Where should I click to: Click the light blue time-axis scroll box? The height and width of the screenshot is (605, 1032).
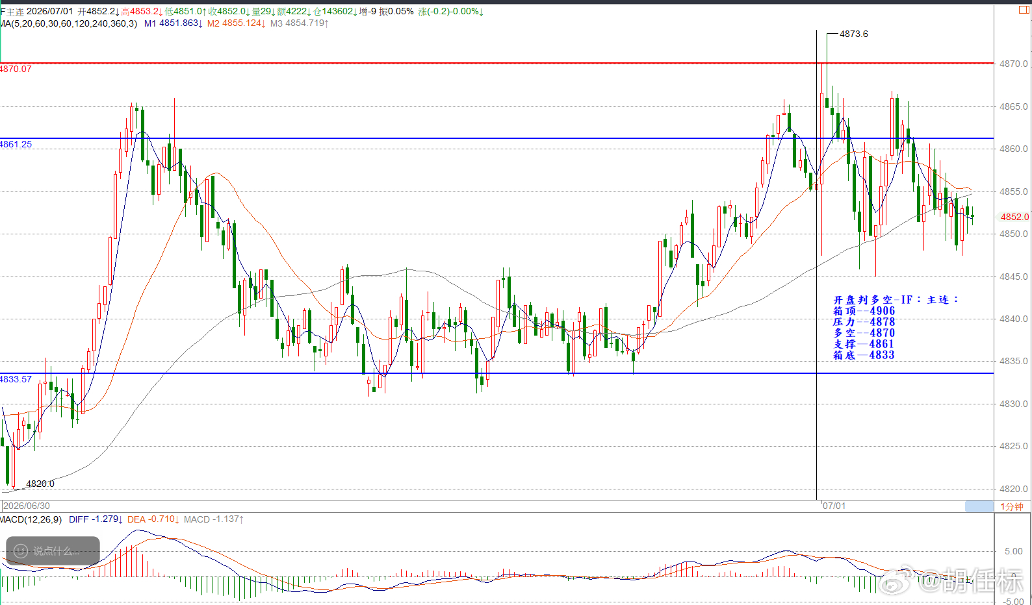coord(979,506)
